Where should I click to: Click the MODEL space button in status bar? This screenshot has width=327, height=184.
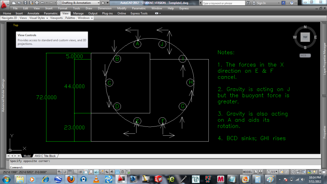pyautogui.click(x=247, y=172)
